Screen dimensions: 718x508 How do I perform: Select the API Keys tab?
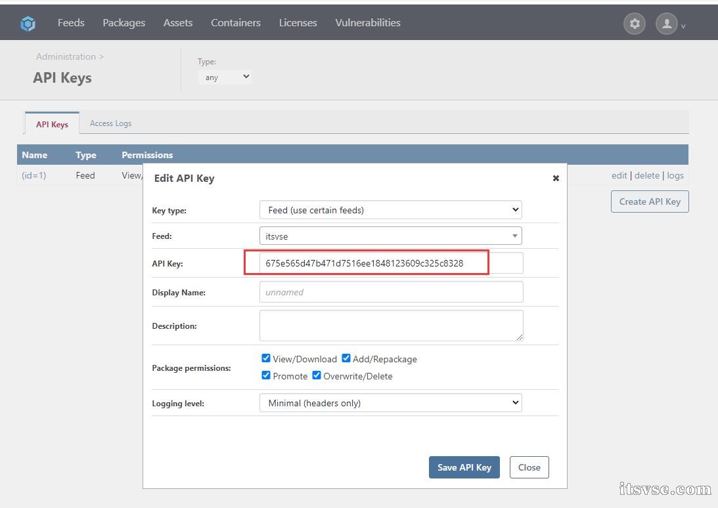click(52, 124)
